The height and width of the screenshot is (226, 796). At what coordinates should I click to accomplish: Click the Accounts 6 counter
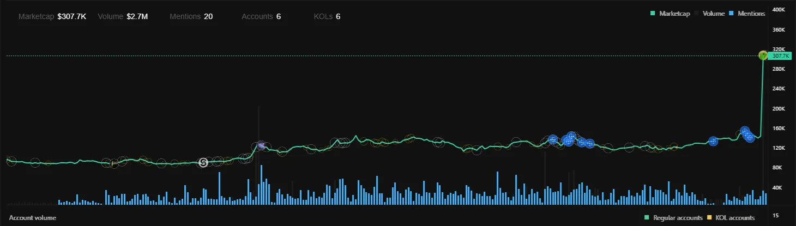point(261,16)
